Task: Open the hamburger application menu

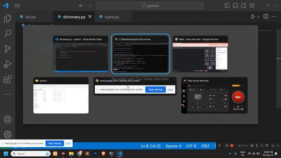Action: point(17,6)
